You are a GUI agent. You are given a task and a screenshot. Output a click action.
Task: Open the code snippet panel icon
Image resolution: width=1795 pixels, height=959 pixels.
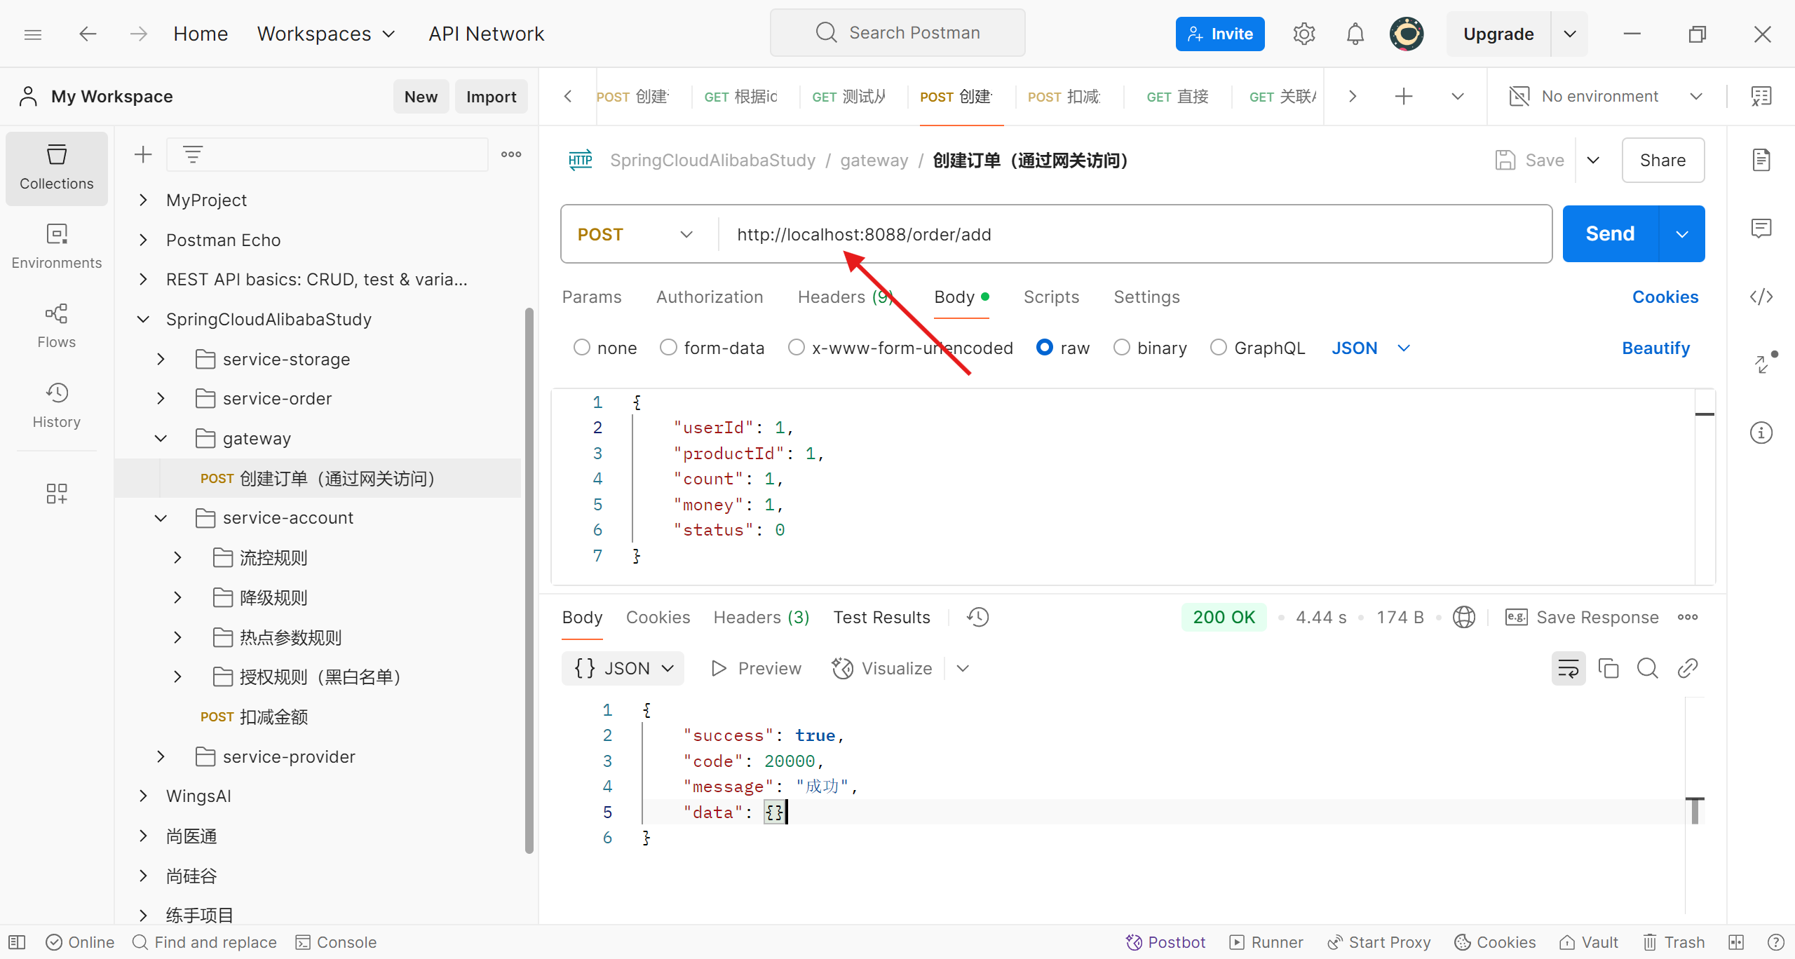(x=1761, y=297)
